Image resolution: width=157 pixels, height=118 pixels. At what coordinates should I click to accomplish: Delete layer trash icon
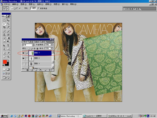[x=50, y=70]
